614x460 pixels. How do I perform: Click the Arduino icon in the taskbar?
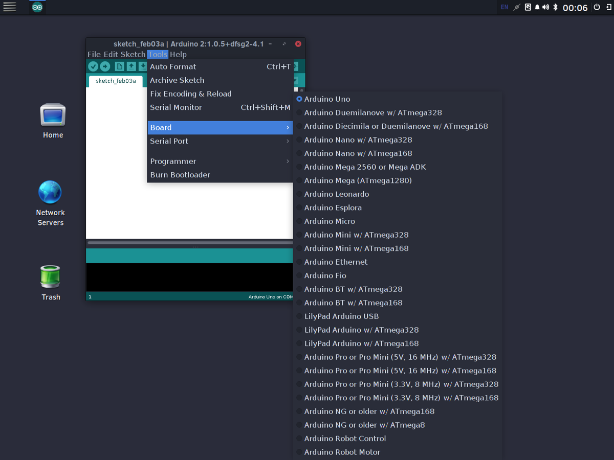pyautogui.click(x=37, y=7)
